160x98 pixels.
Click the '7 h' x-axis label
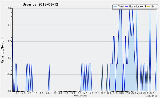[x=54, y=93]
